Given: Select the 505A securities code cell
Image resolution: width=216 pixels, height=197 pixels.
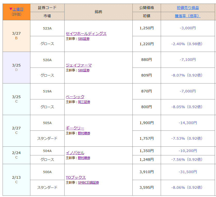Looking at the screenshot, I should pyautogui.click(x=47, y=123).
